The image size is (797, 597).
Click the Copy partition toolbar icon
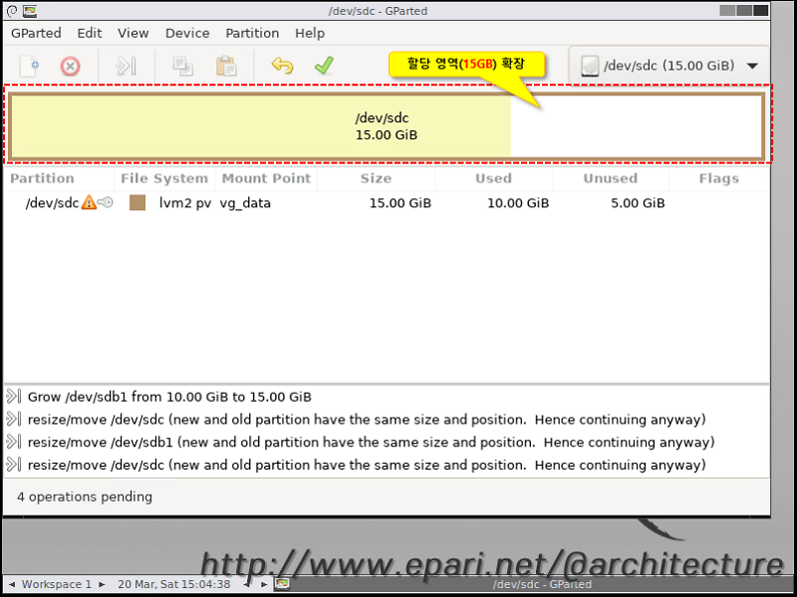[x=182, y=66]
